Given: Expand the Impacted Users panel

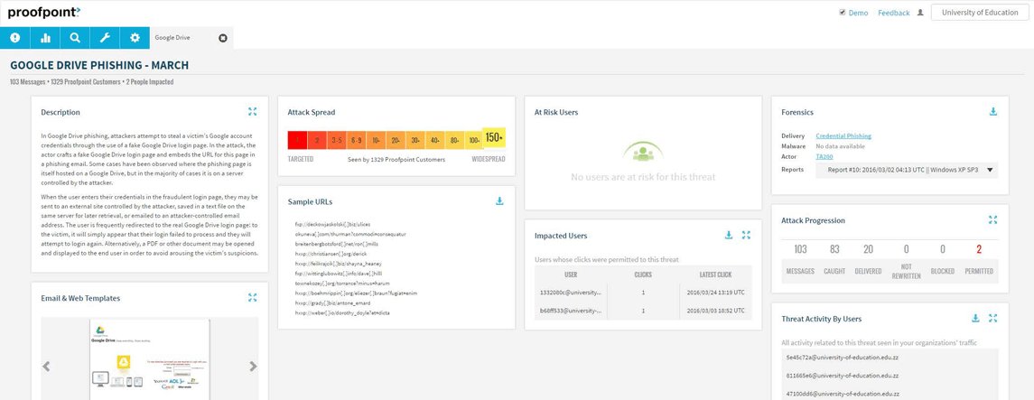Looking at the screenshot, I should click(x=747, y=235).
